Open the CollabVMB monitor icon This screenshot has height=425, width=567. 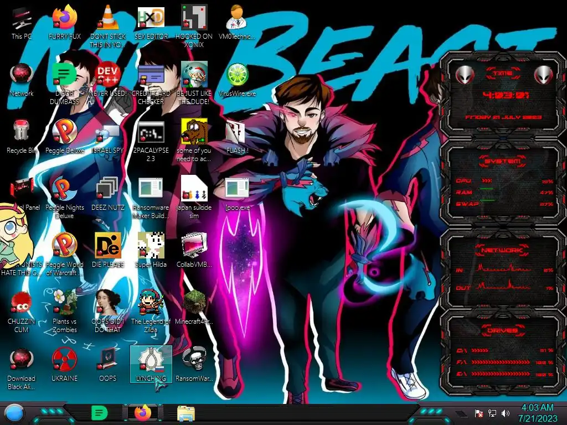click(194, 250)
